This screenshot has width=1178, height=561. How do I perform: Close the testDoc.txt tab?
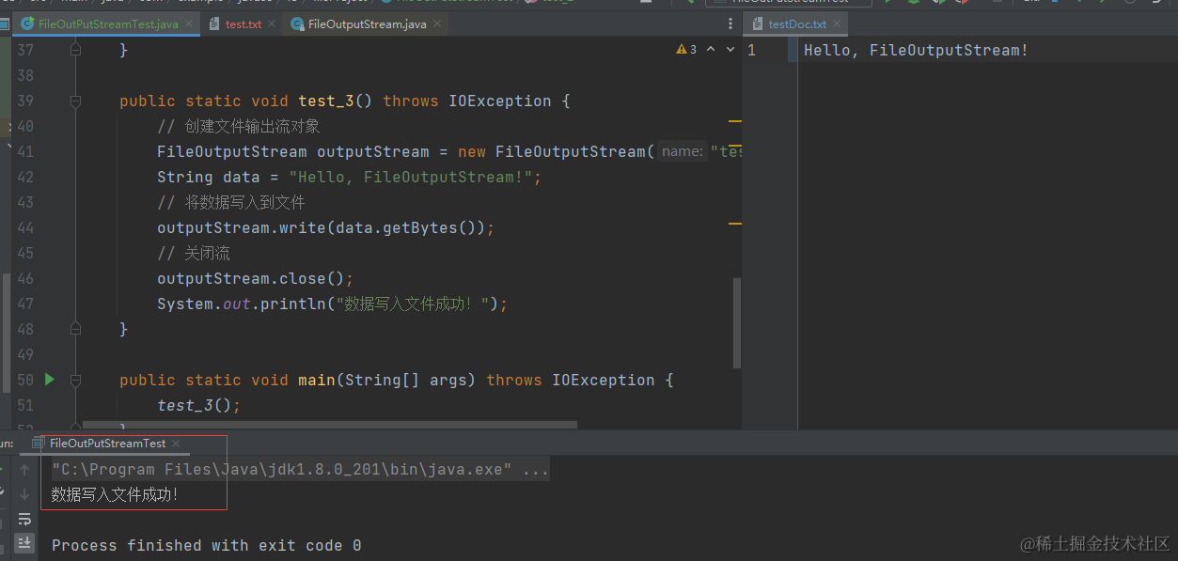[837, 24]
